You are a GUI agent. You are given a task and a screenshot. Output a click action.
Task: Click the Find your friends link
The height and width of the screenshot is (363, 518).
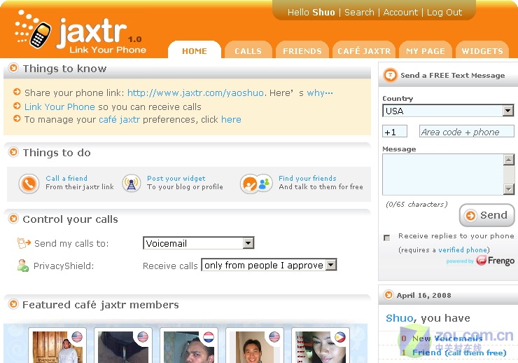(307, 178)
